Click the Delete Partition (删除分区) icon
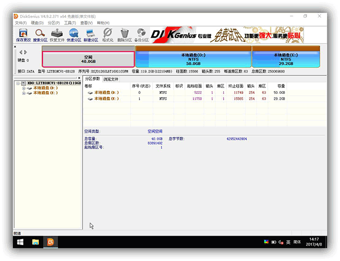The width and height of the screenshot is (340, 261). 124,35
